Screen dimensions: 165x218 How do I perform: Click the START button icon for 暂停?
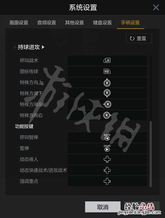click(107, 148)
